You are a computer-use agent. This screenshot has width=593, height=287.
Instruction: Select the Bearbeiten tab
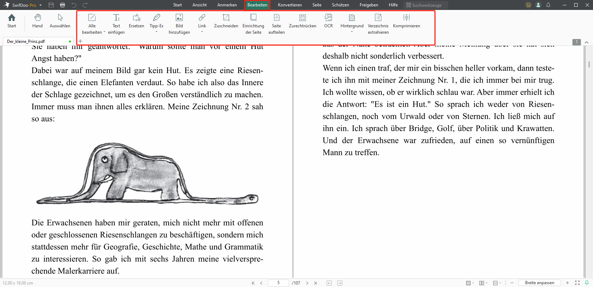pos(257,5)
